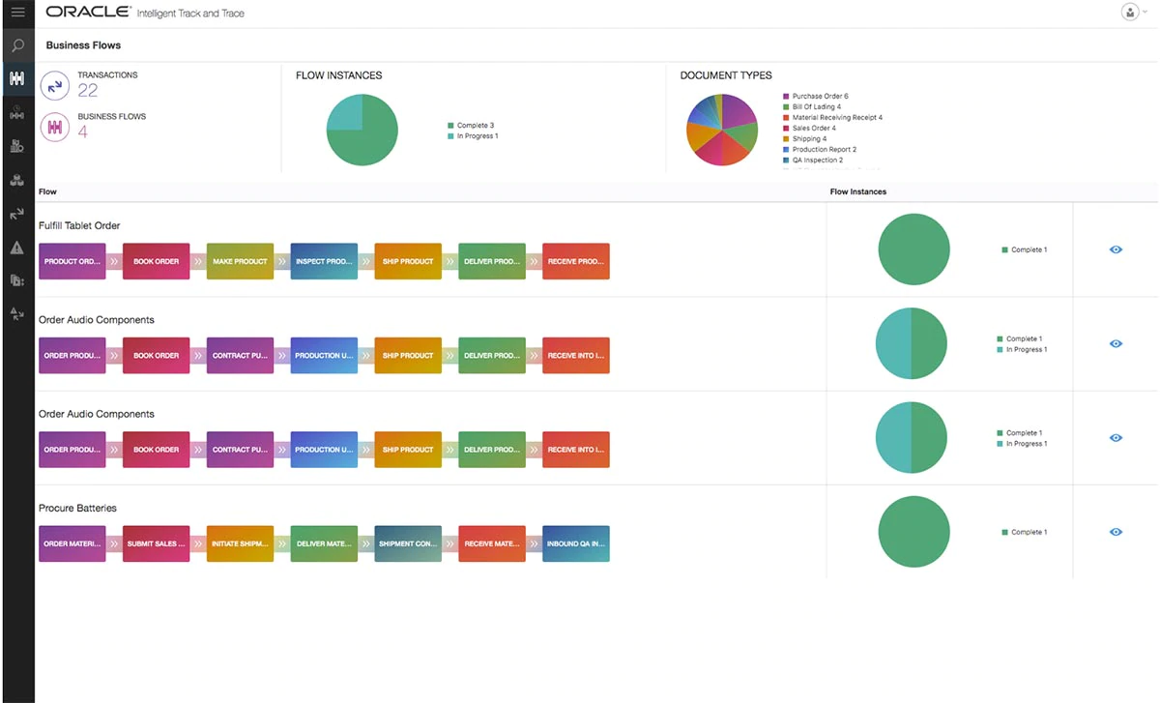Click the MAKE PRODUCT step button
Screen dimensions: 1160x703
240,261
